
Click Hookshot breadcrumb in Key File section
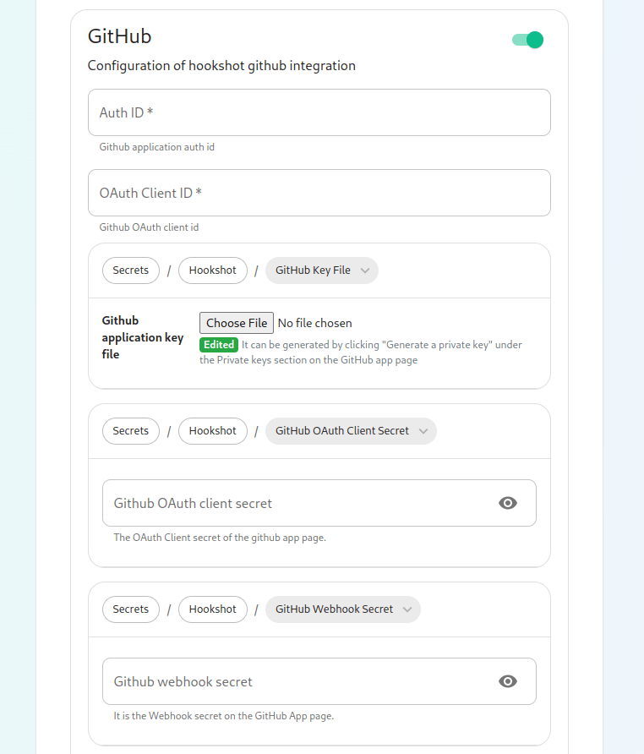(213, 270)
